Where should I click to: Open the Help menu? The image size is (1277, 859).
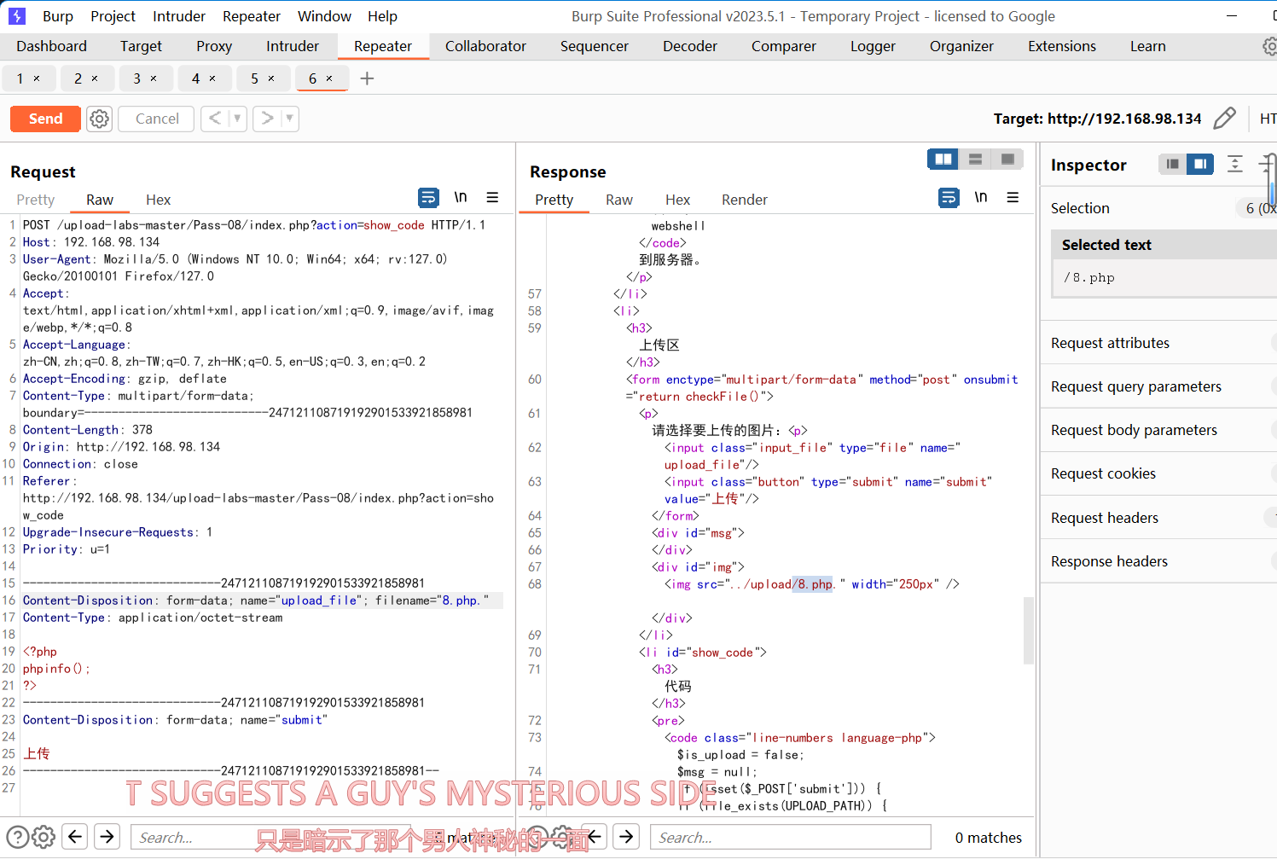pos(382,16)
